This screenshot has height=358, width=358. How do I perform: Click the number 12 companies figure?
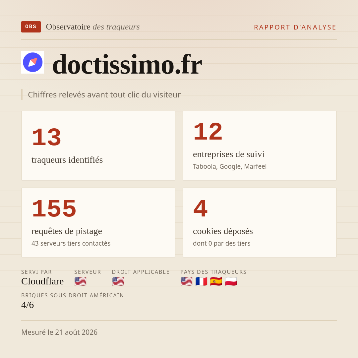(x=208, y=132)
